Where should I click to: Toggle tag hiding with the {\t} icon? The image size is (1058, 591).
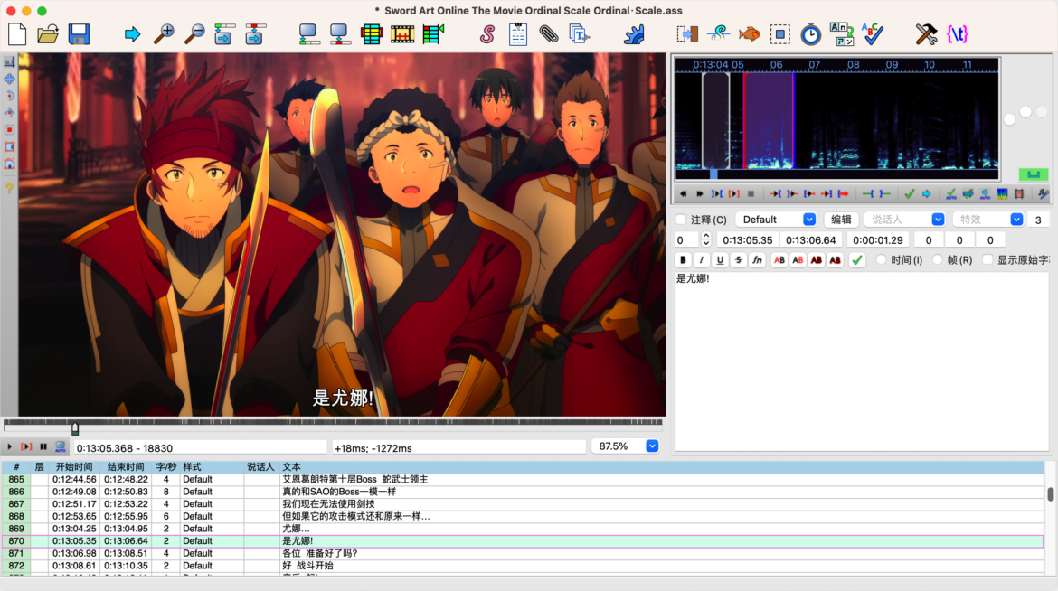click(x=958, y=33)
